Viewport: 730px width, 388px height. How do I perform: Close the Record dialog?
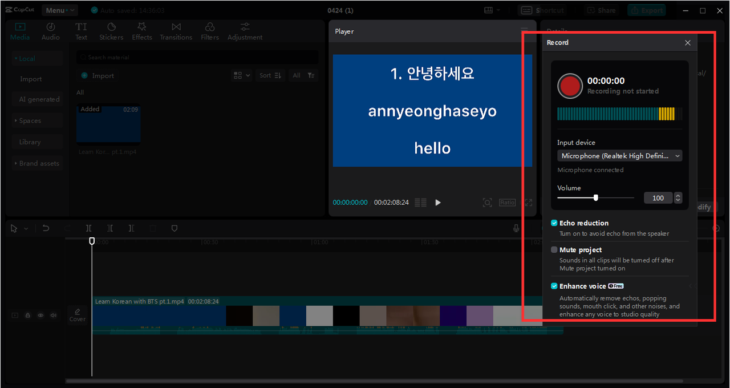tap(688, 43)
